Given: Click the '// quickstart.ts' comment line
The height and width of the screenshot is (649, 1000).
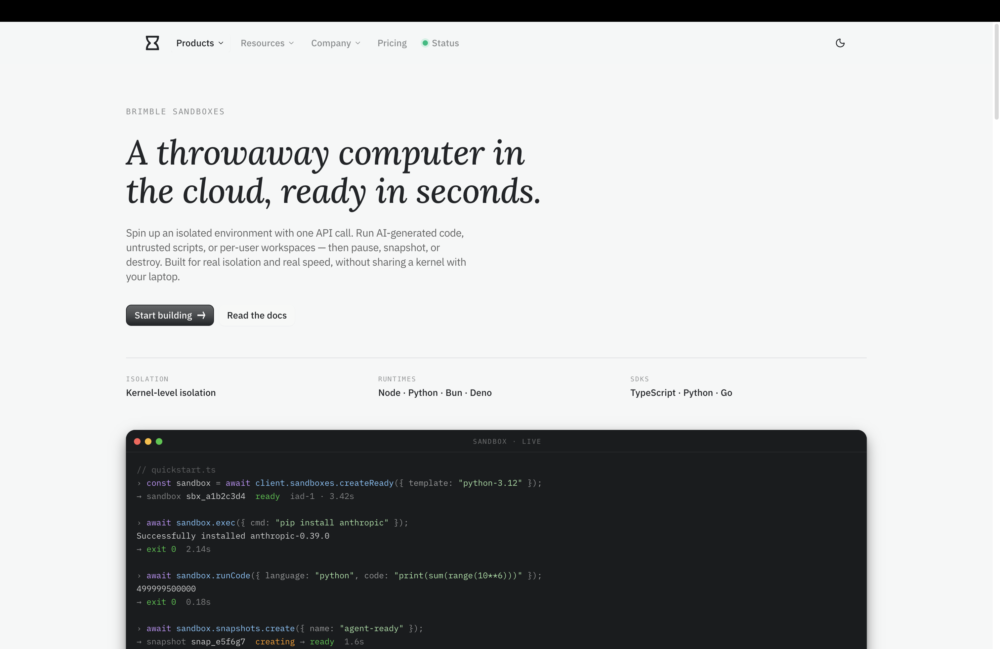Looking at the screenshot, I should coord(176,470).
